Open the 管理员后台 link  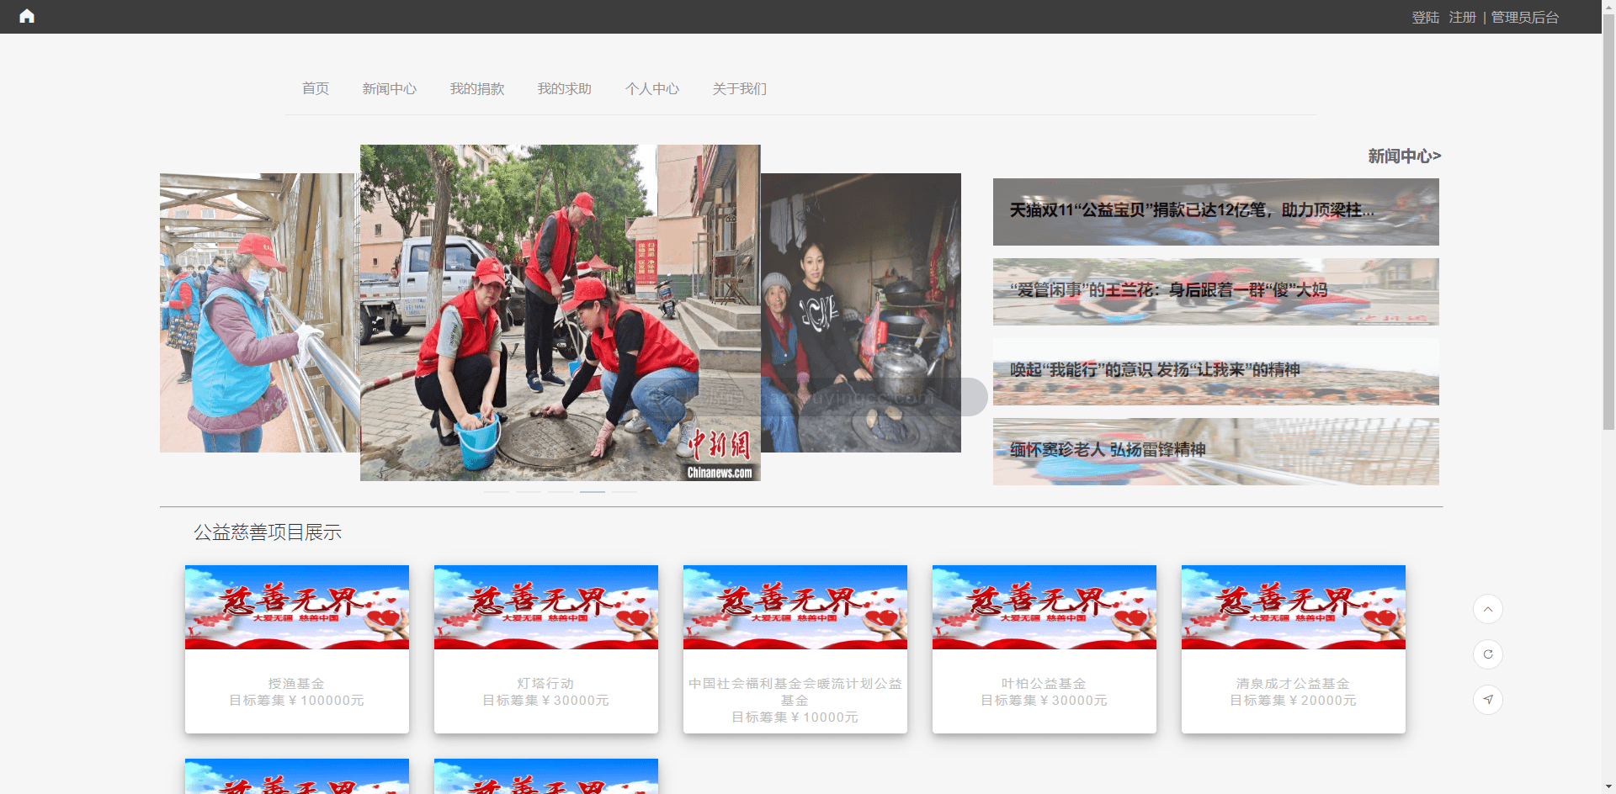coord(1525,17)
